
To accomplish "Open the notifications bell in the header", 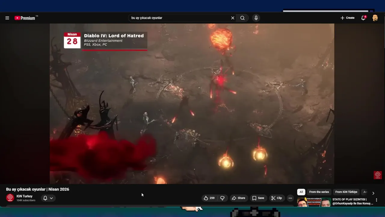I will [364, 18].
